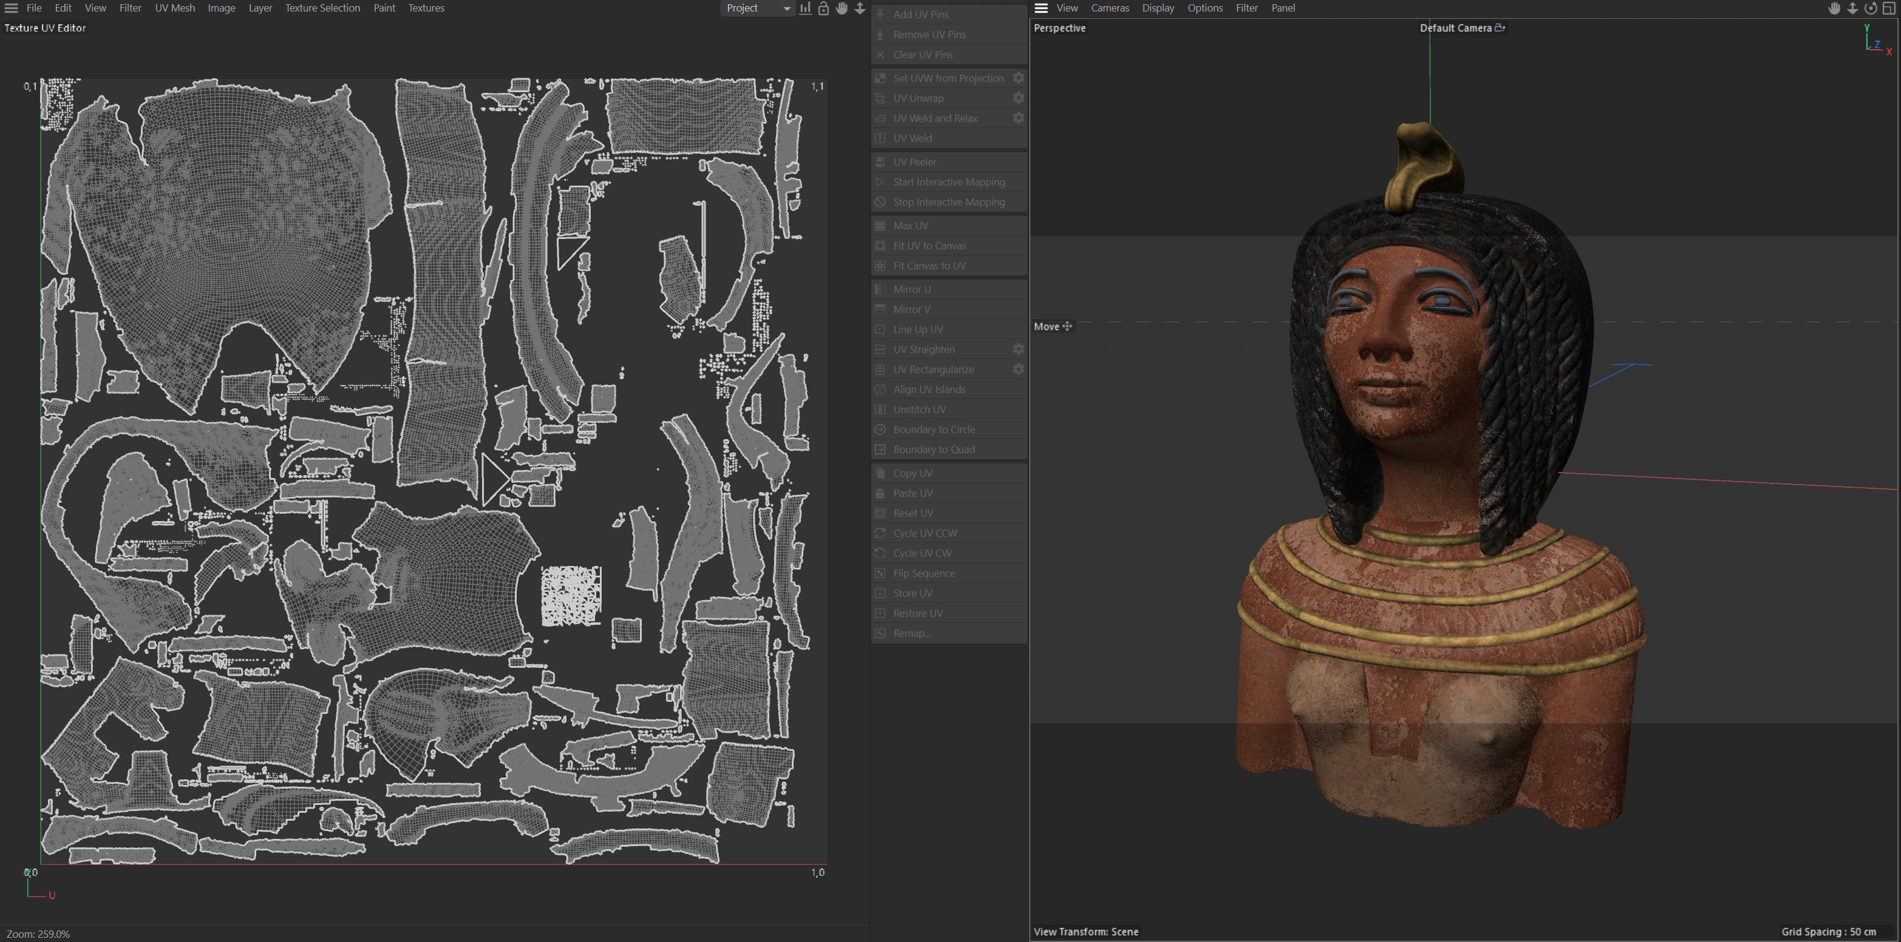Expand the viewport hamburger menu
1901x942 pixels.
tap(1041, 8)
